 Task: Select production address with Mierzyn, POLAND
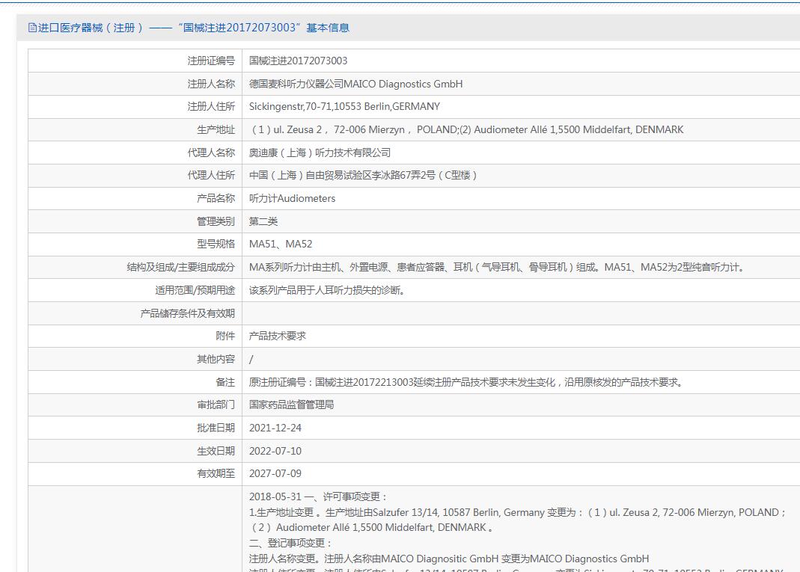point(466,129)
